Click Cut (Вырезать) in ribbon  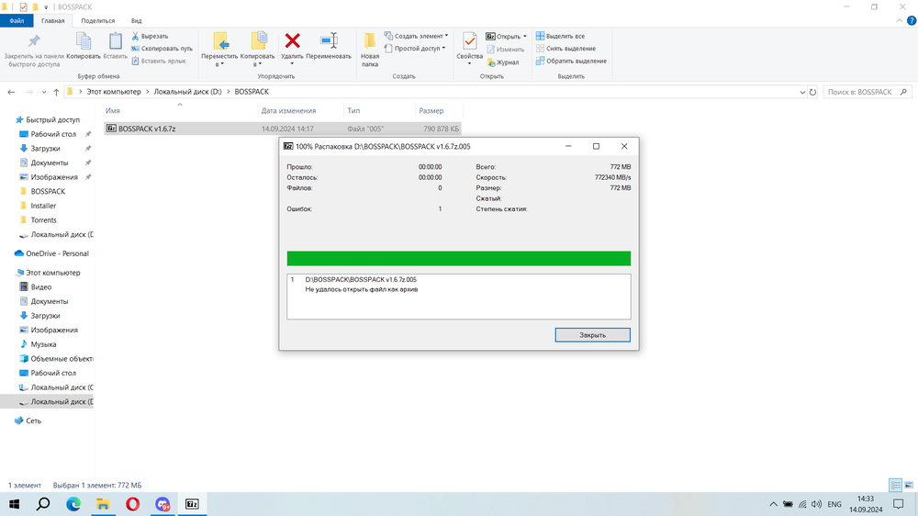pyautogui.click(x=150, y=37)
